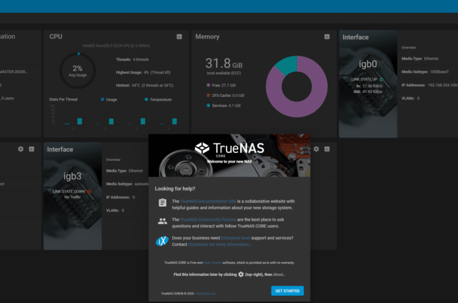Click the Services memory legend dot
The width and height of the screenshot is (458, 303).
click(x=208, y=106)
